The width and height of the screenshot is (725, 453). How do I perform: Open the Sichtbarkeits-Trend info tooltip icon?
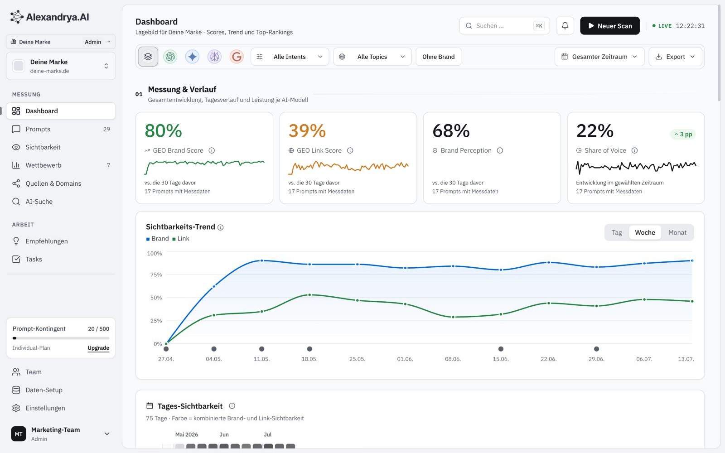point(221,227)
